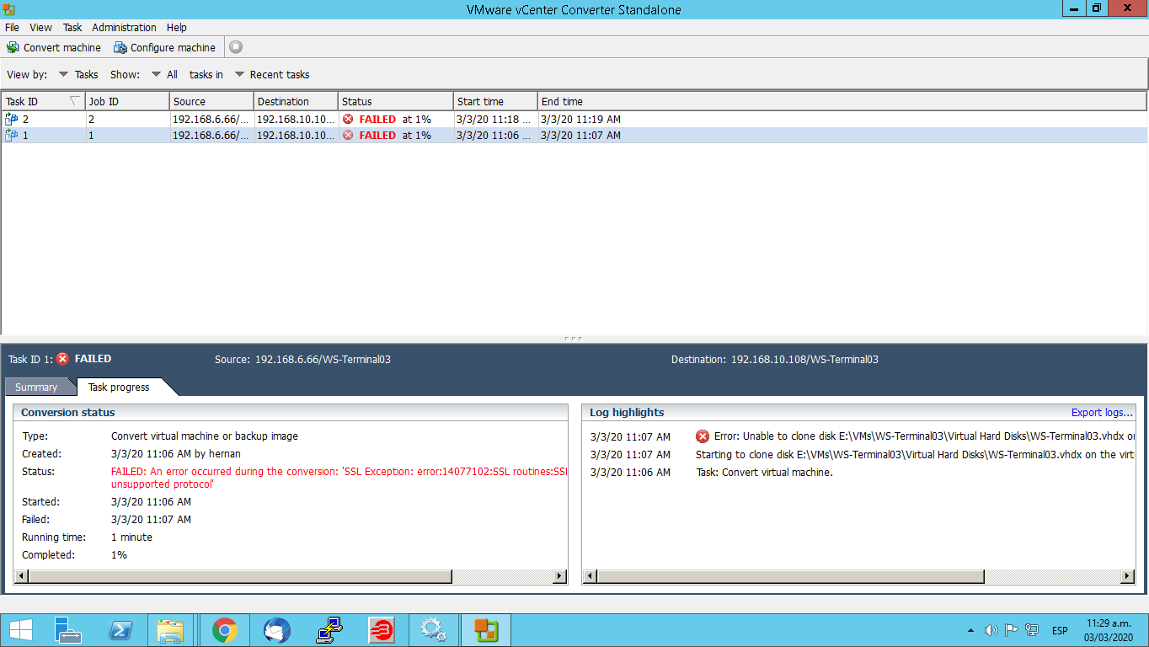Screen dimensions: 1149x647
Task: Click the Source column header
Action: (211, 101)
